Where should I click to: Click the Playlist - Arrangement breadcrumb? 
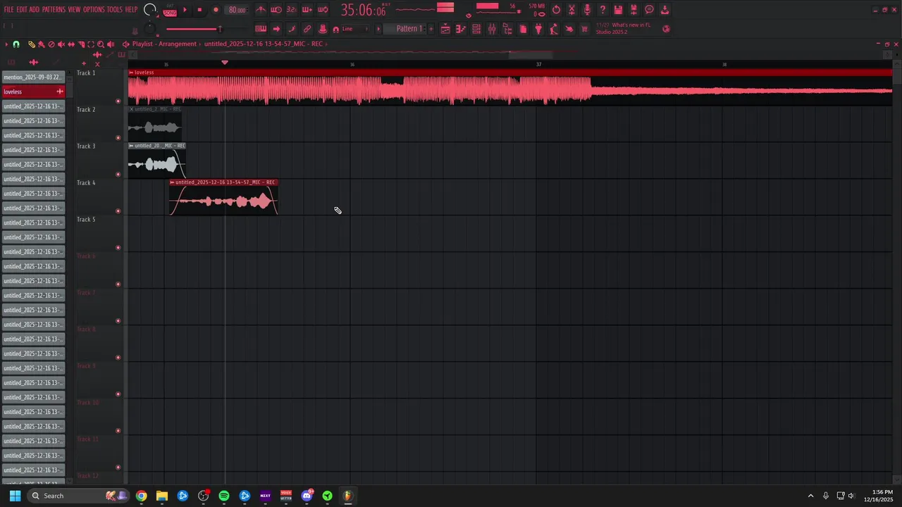pyautogui.click(x=164, y=44)
